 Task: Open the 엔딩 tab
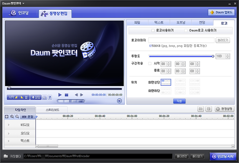click(x=202, y=23)
